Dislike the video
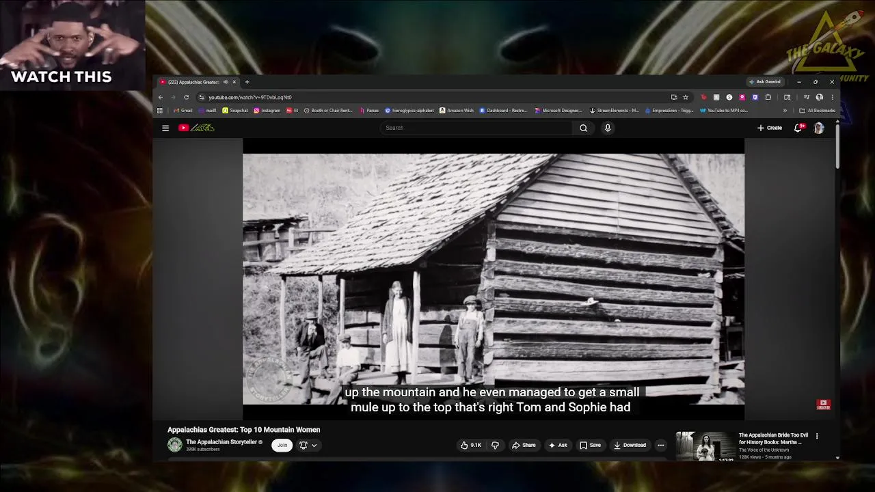Image resolution: width=875 pixels, height=492 pixels. tap(495, 445)
